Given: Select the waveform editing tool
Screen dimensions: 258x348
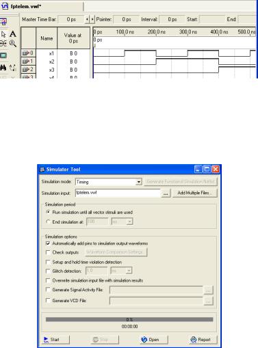Looking at the screenshot, I should point(3,43).
